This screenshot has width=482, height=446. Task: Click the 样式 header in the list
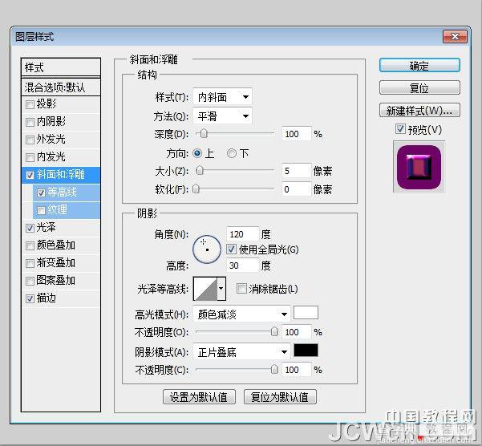point(61,67)
